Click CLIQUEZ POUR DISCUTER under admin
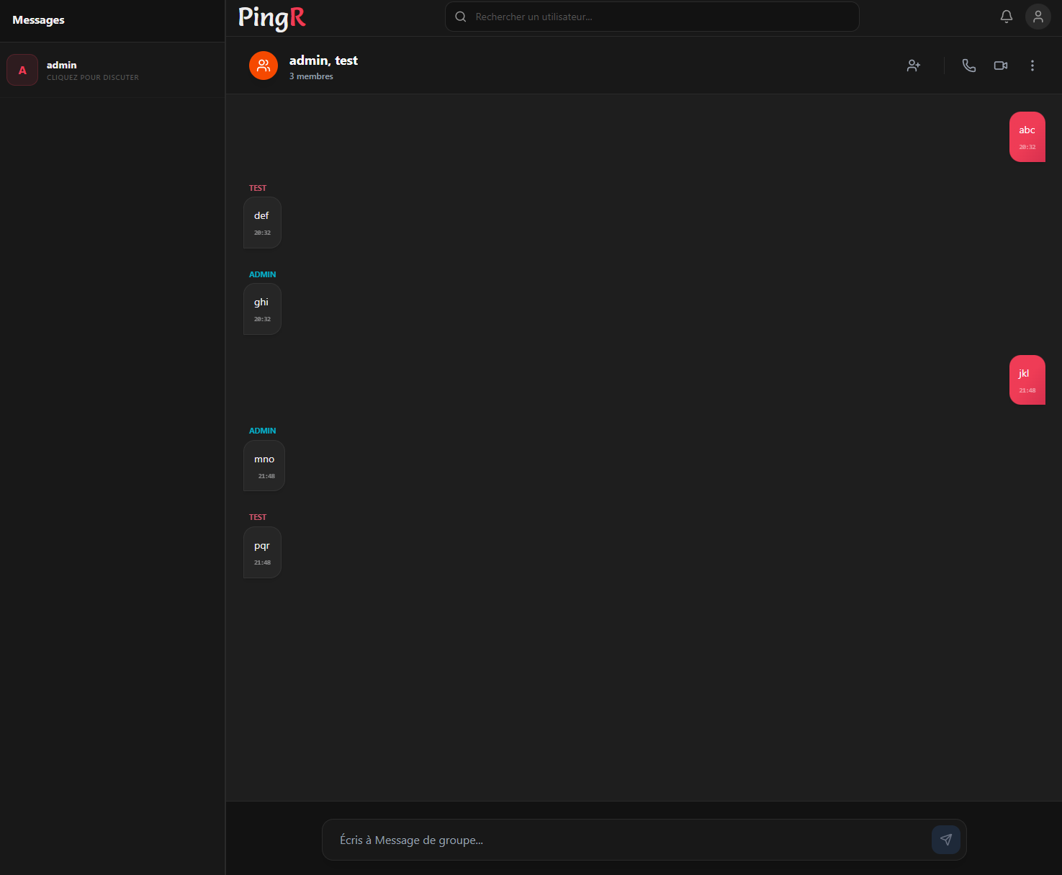This screenshot has height=875, width=1062. click(x=92, y=77)
